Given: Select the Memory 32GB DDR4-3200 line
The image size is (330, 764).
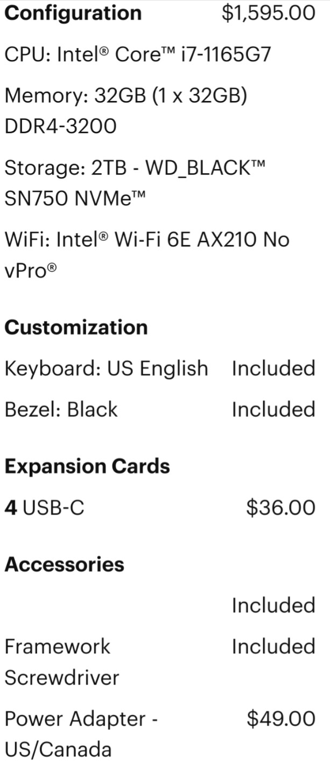Looking at the screenshot, I should pos(125,111).
